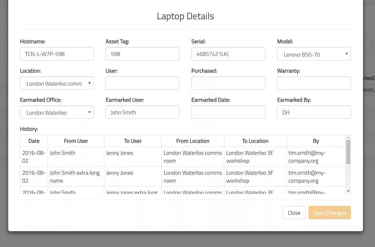Viewport: 375px width, 247px height.
Task: Select 'John Smith extra long name' cell
Action: [76, 177]
